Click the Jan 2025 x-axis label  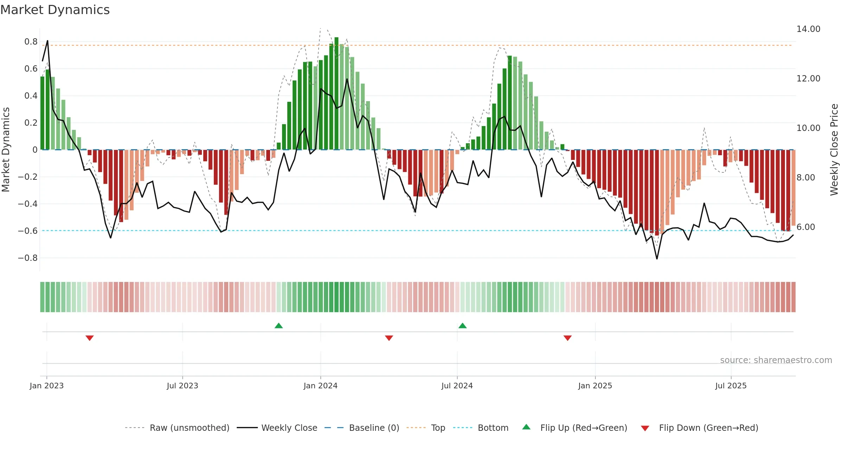tap(595, 386)
